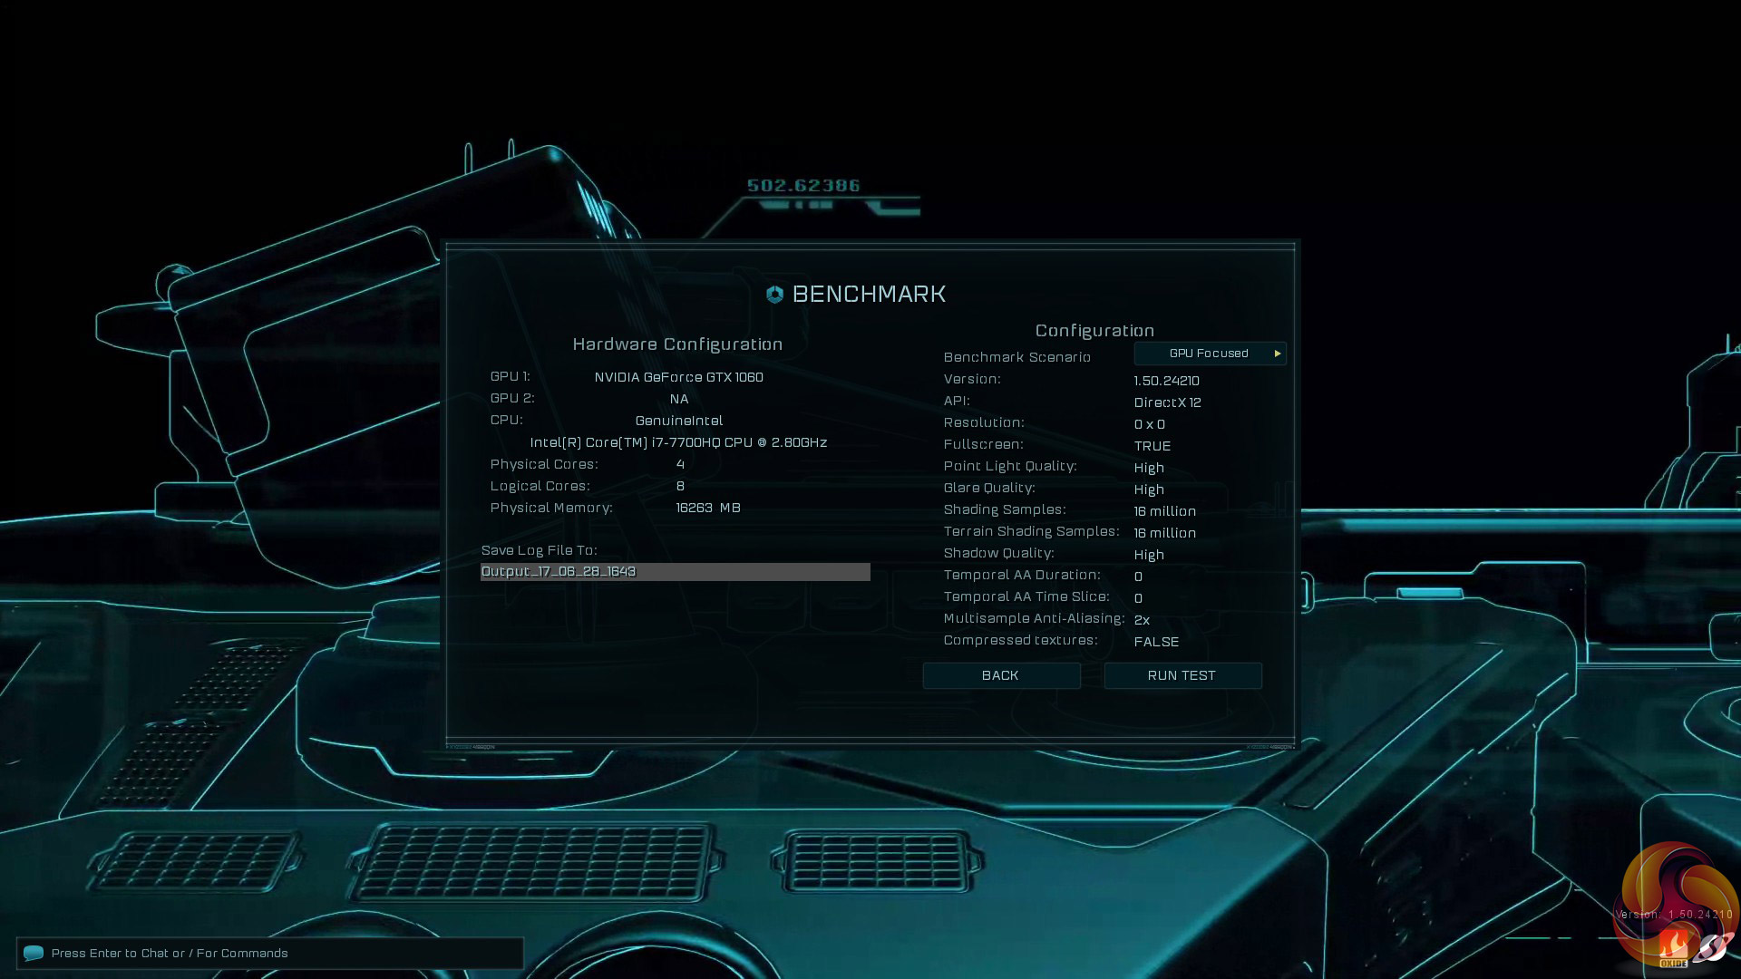
Task: Open the GPU Focused scenario dropdown
Action: pos(1208,354)
